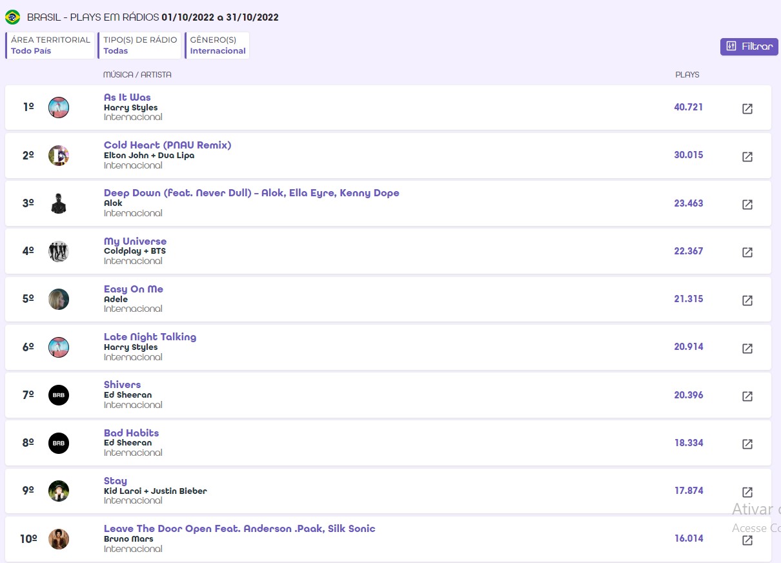Open the song Cold Heart (PNAU Remix)
Screen dimensions: 781x563
[x=167, y=145]
